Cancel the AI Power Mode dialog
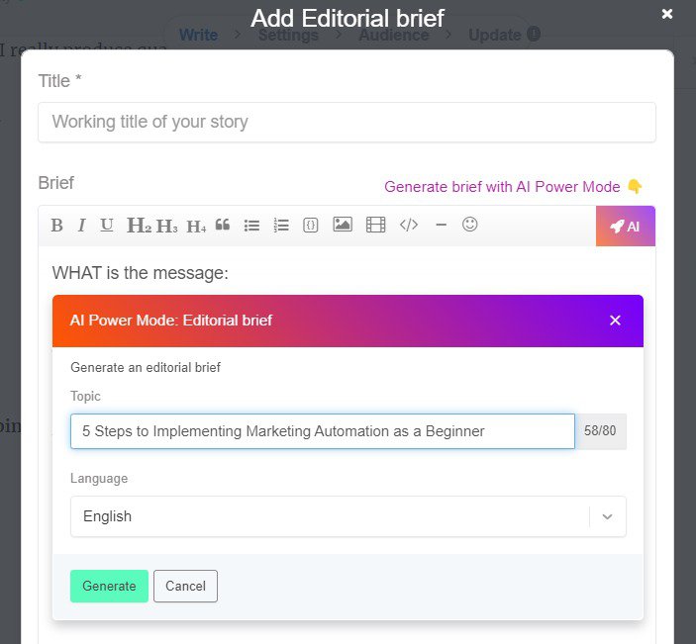This screenshot has height=644, width=696. (x=185, y=586)
